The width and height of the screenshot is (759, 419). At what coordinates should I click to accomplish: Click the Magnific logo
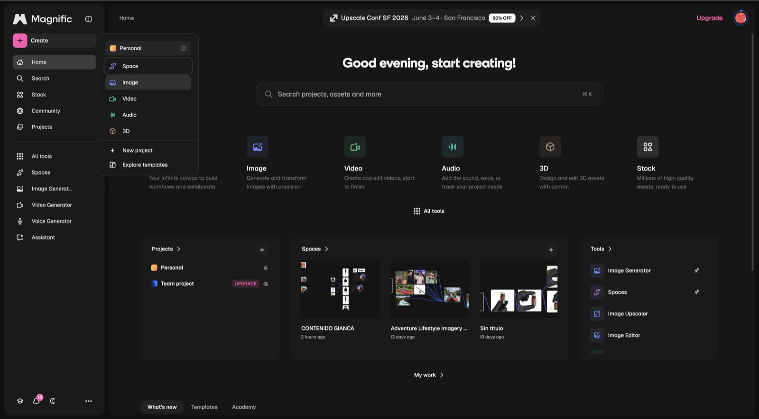coord(43,19)
